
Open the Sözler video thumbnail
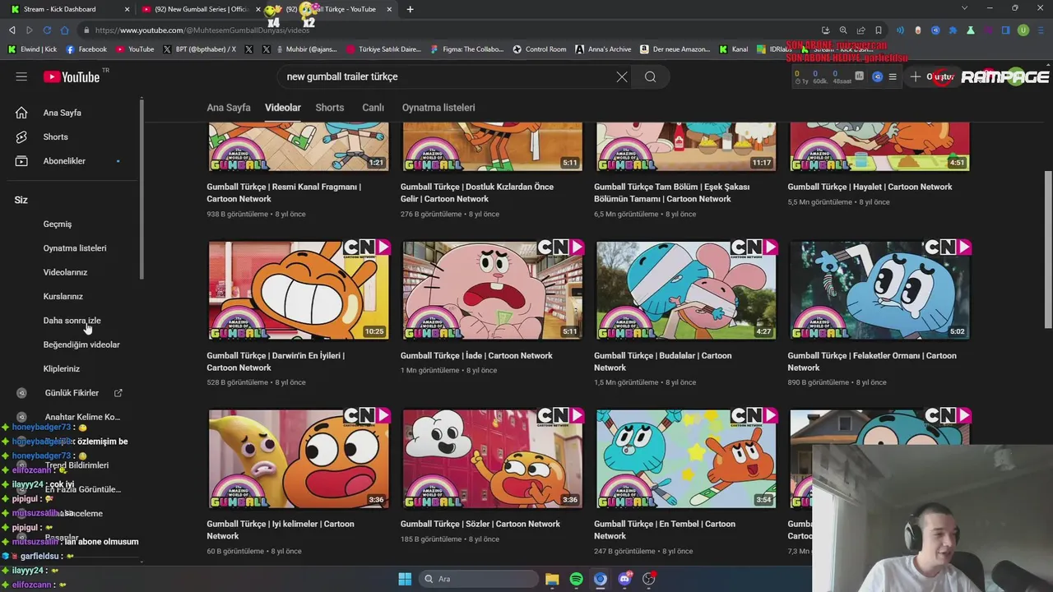[492, 458]
